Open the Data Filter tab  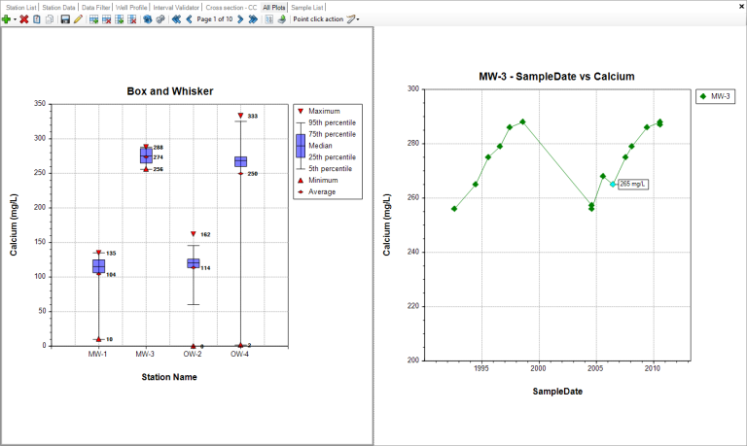click(95, 7)
